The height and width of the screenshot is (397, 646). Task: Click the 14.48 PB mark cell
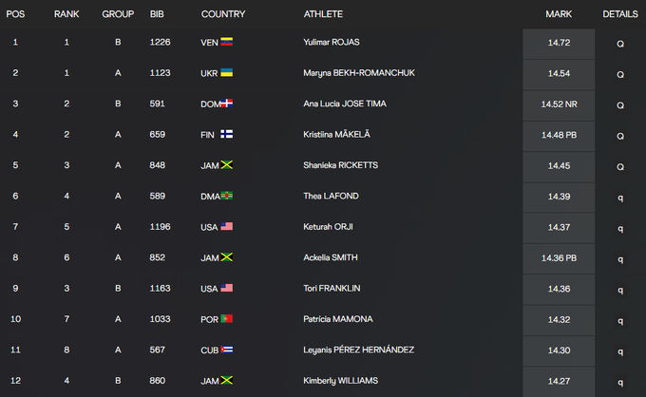click(x=559, y=135)
